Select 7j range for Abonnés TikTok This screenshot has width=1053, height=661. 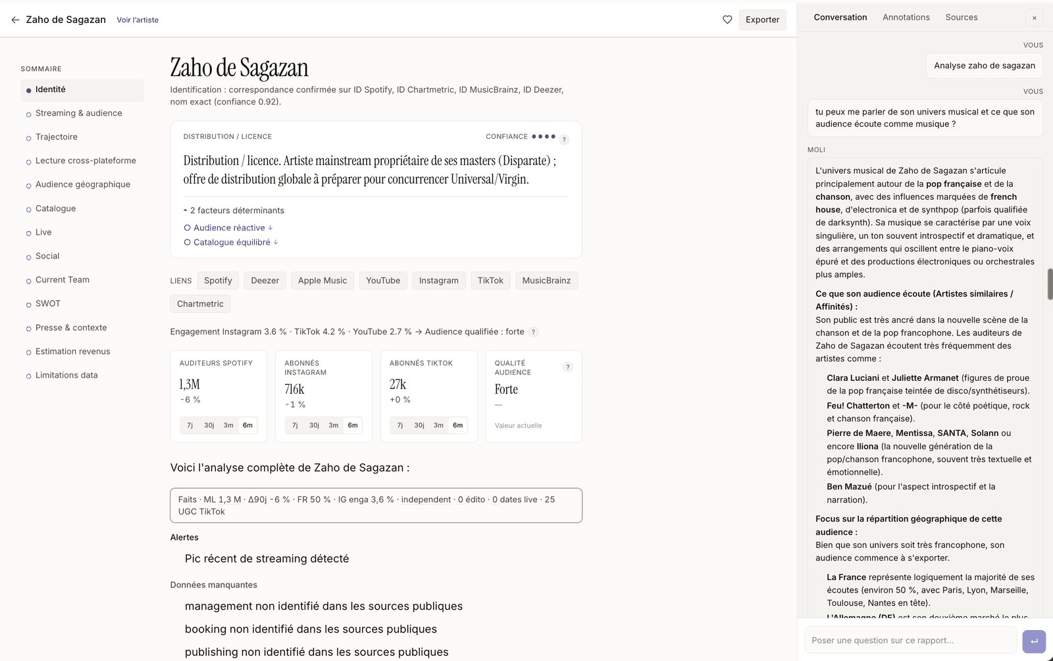click(x=400, y=426)
